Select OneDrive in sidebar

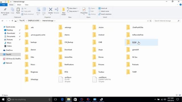tap(9, 50)
